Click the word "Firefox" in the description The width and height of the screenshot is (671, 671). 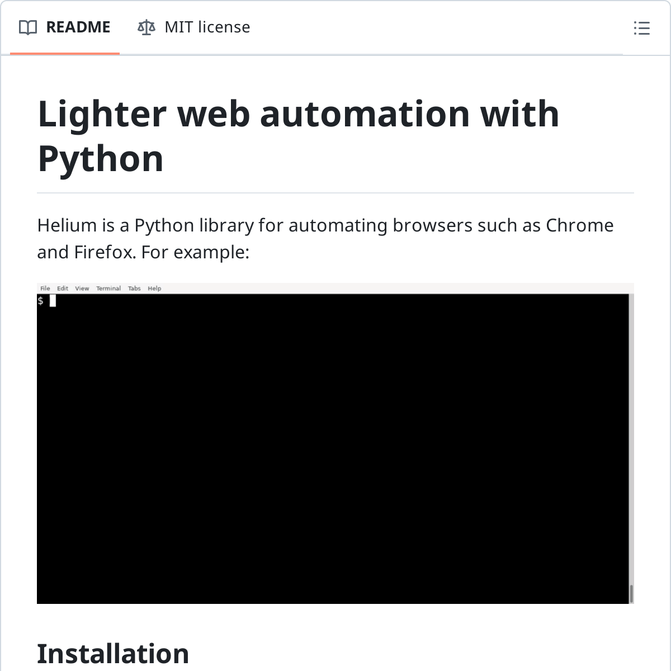point(105,252)
